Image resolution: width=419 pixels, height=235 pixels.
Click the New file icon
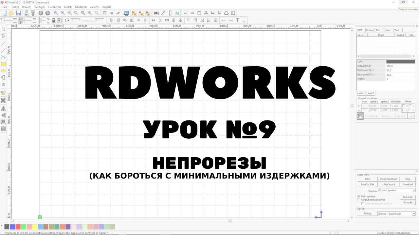pyautogui.click(x=5, y=13)
